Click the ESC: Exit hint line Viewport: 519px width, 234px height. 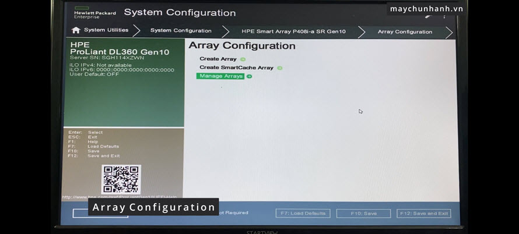pyautogui.click(x=83, y=137)
